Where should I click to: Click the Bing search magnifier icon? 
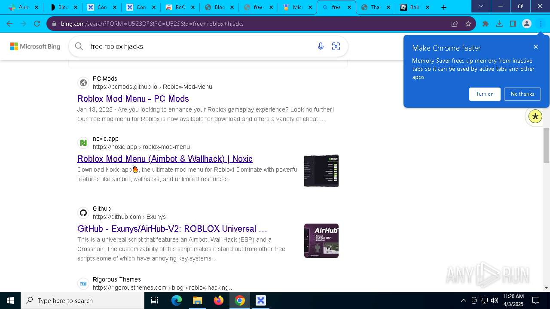pyautogui.click(x=79, y=46)
